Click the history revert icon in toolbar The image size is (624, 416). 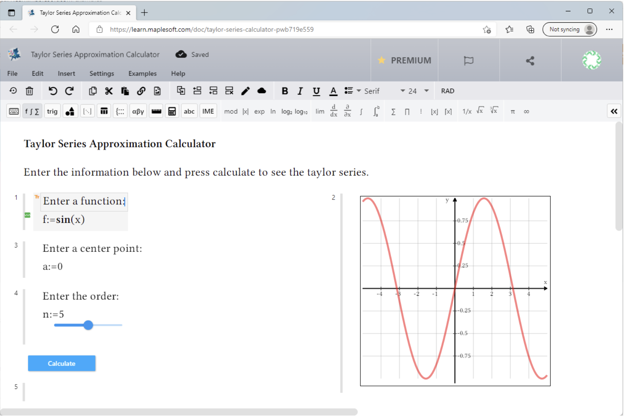click(x=13, y=91)
